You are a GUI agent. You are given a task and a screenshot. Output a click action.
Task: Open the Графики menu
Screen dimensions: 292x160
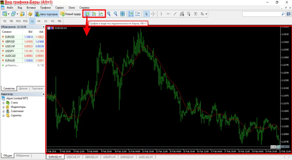pyautogui.click(x=45, y=8)
